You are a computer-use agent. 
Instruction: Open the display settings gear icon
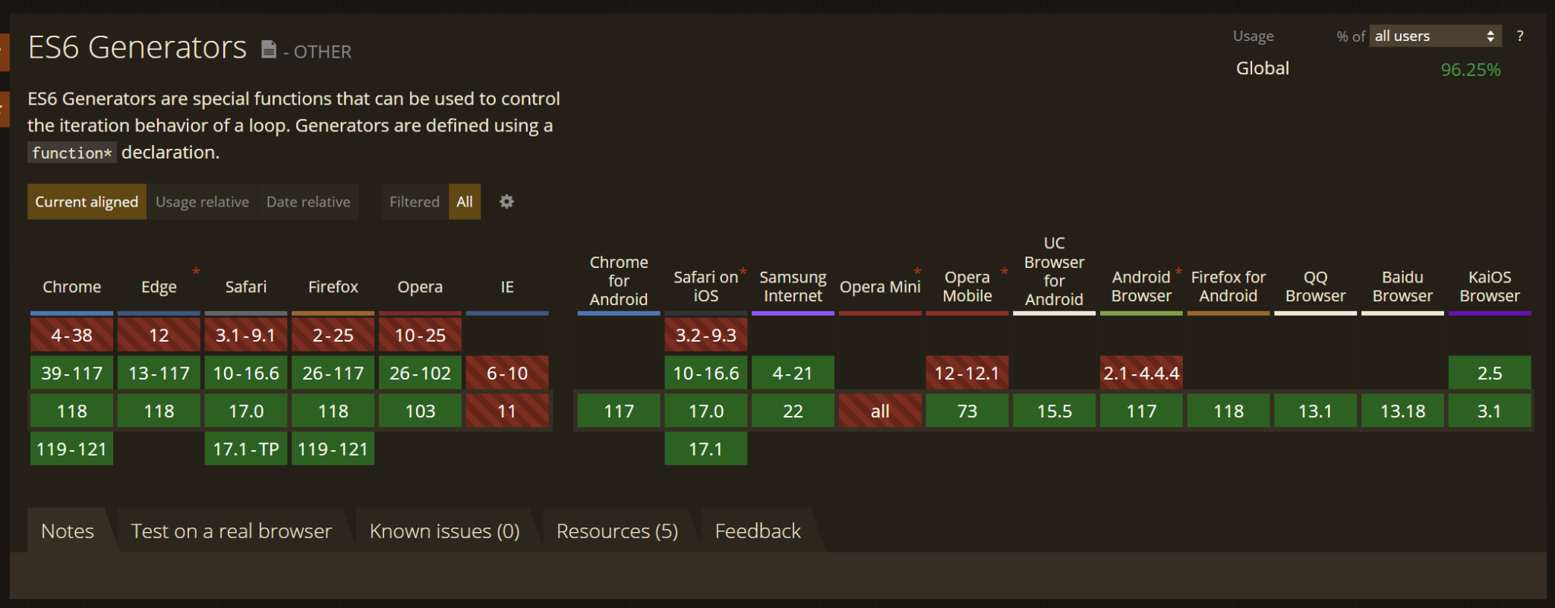506,202
